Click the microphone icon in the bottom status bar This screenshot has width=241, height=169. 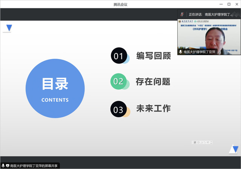pyautogui.click(x=3, y=166)
